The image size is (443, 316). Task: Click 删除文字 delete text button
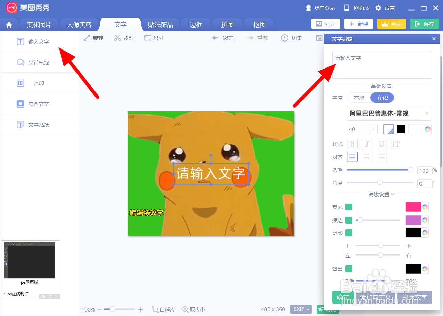pyautogui.click(x=415, y=297)
